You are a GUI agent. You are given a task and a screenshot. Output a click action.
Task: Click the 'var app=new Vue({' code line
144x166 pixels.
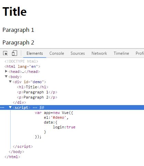point(54,113)
